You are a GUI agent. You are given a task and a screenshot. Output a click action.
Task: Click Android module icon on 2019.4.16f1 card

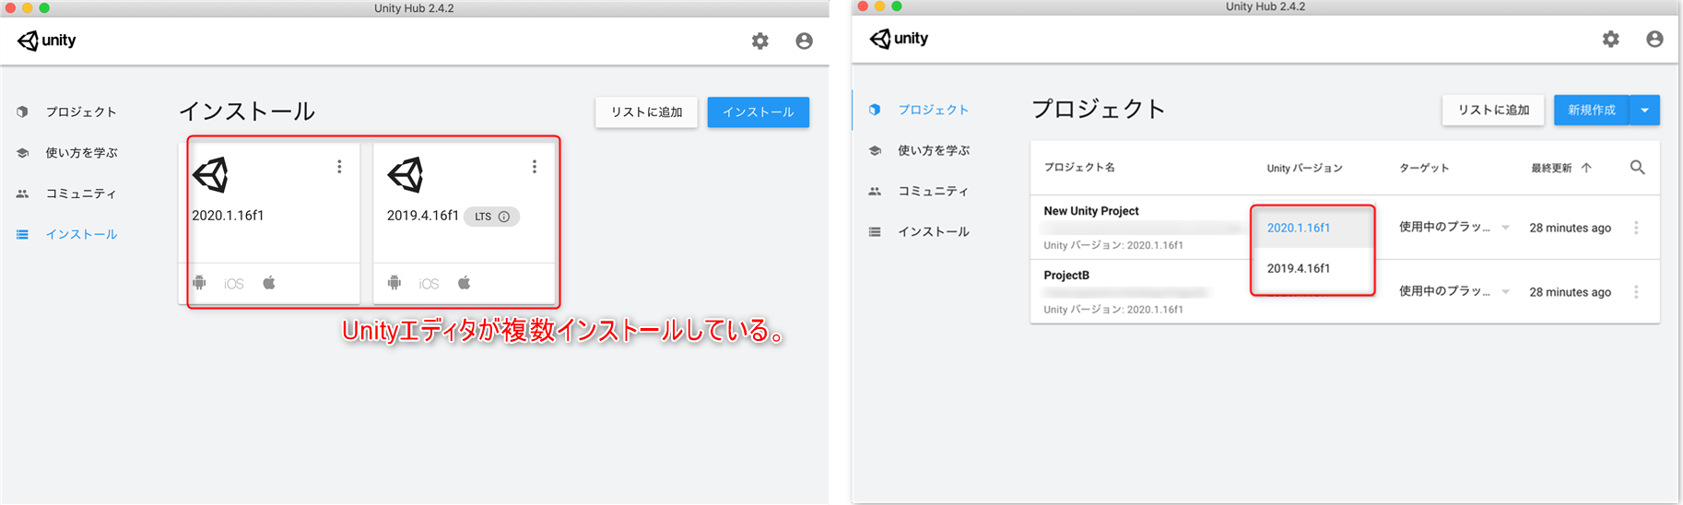coord(394,283)
